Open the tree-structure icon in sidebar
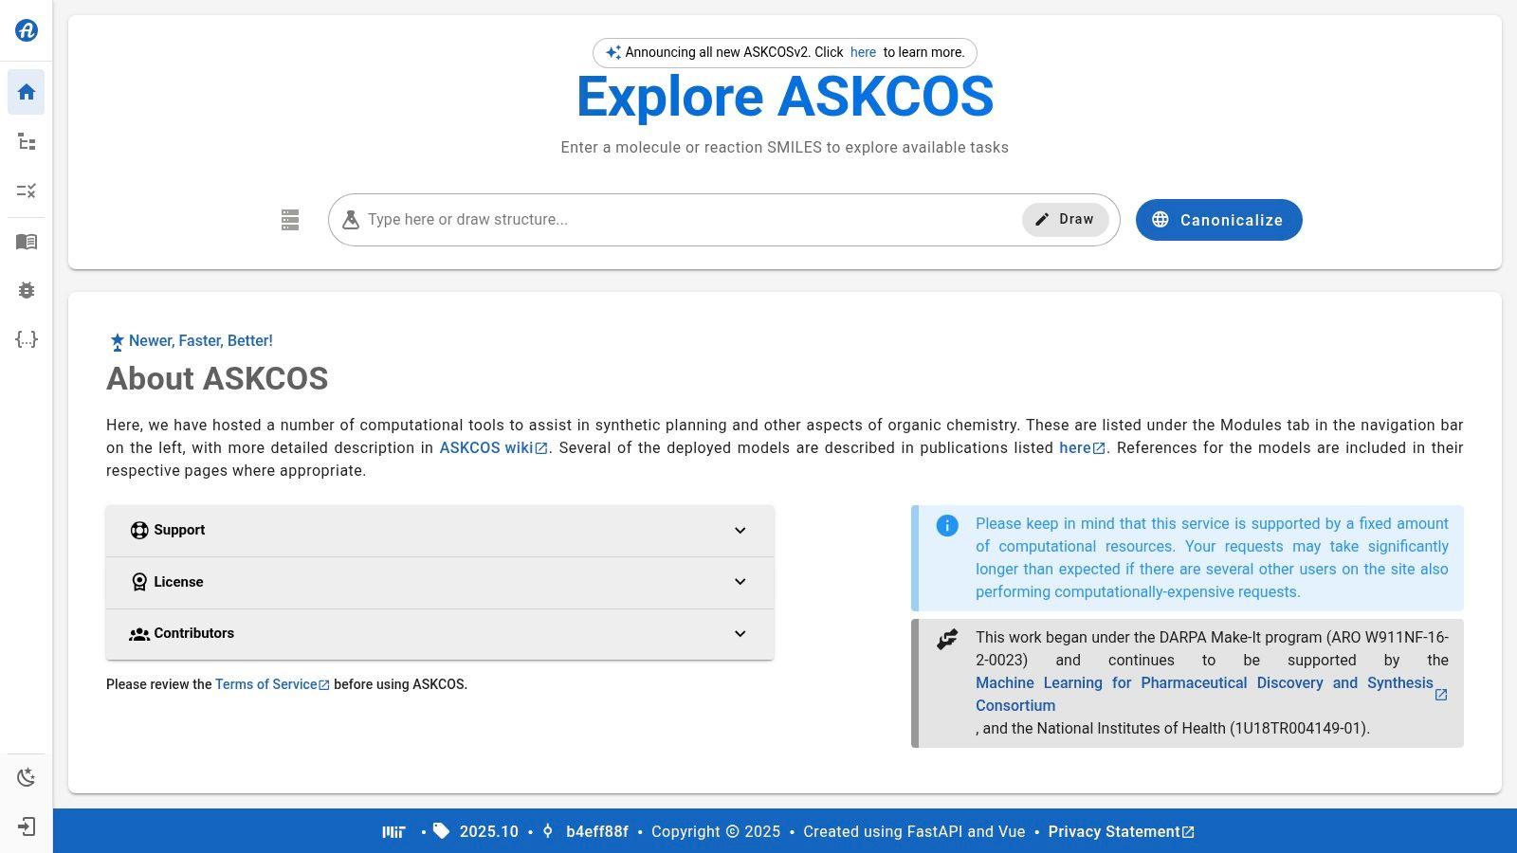Screen dimensions: 1517x853 [27, 142]
